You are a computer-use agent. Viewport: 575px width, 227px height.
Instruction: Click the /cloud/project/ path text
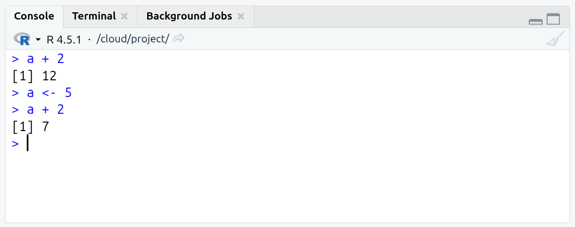133,39
